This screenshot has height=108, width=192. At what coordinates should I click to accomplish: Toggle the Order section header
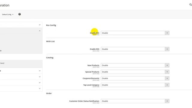[x=49, y=93]
